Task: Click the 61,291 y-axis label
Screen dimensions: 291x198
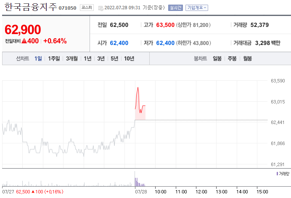Action: click(x=278, y=164)
